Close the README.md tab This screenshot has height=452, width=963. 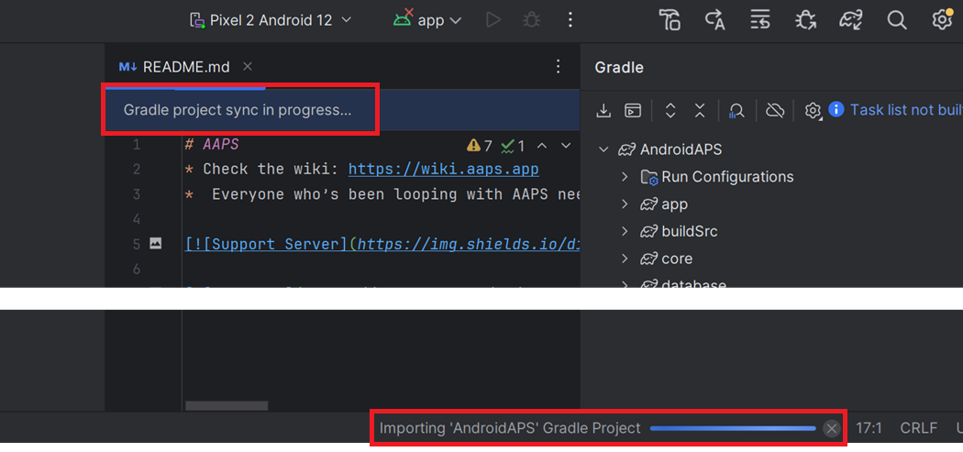pyautogui.click(x=248, y=66)
